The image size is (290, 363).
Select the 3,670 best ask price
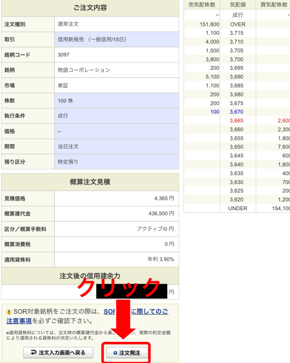click(236, 112)
